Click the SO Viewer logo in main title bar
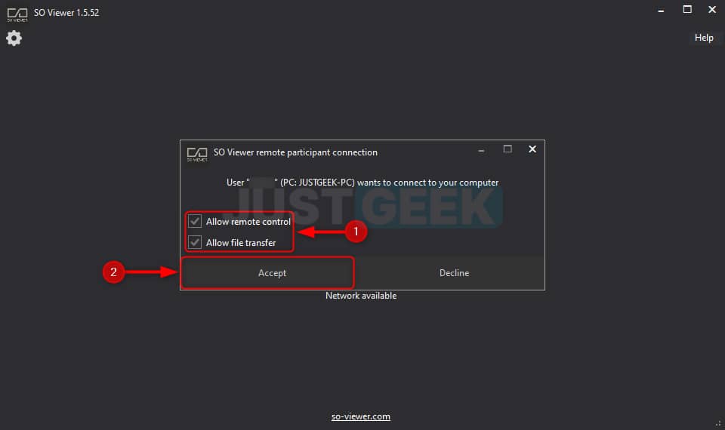 point(17,14)
